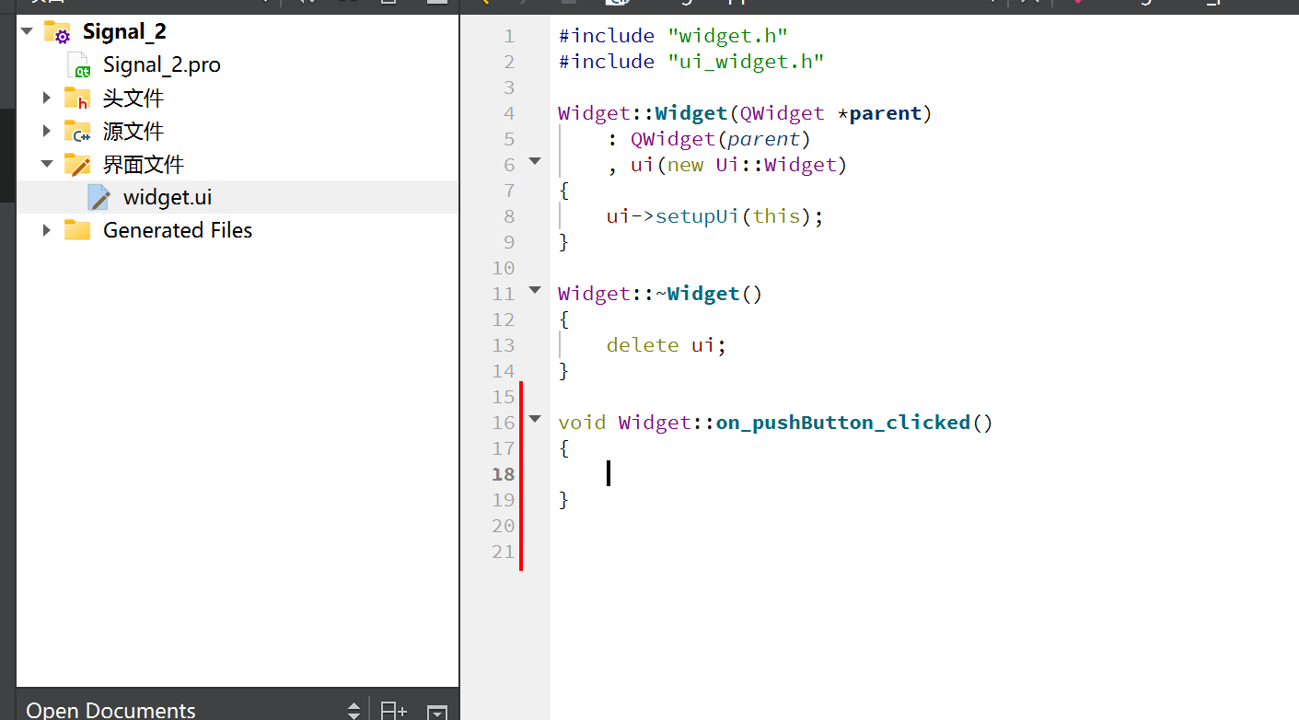1299x720 pixels.
Task: Select the 头文件 tree row label
Action: (133, 98)
